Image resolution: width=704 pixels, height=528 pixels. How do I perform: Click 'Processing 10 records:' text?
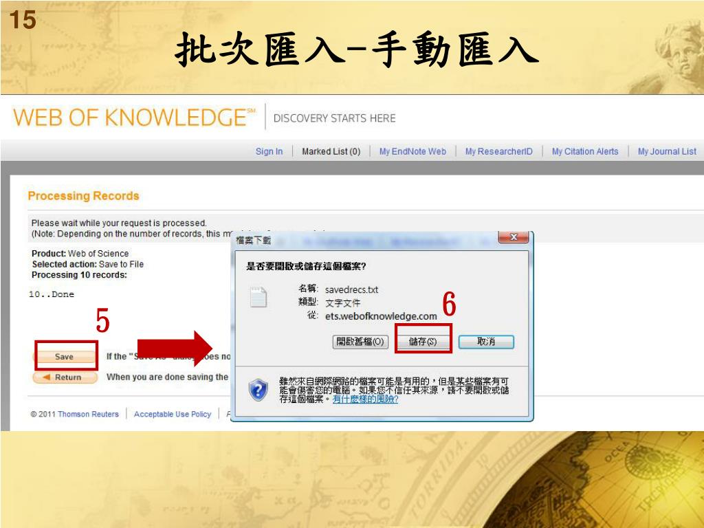pos(79,275)
